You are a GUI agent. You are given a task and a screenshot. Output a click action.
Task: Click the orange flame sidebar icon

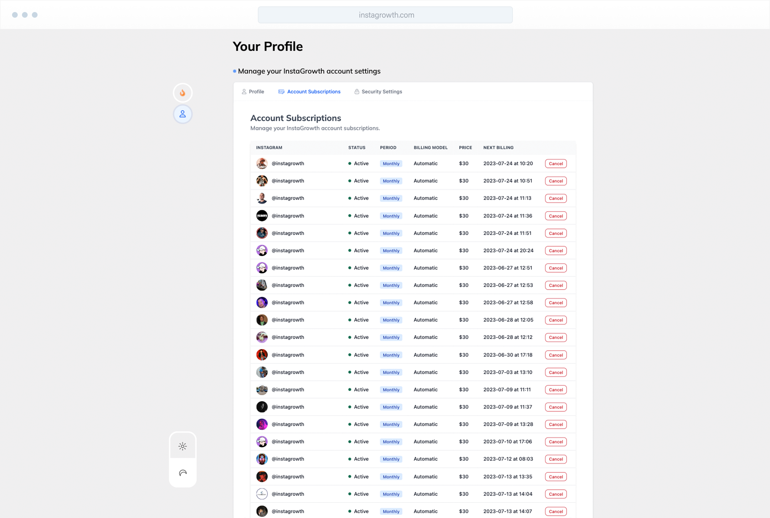(182, 93)
